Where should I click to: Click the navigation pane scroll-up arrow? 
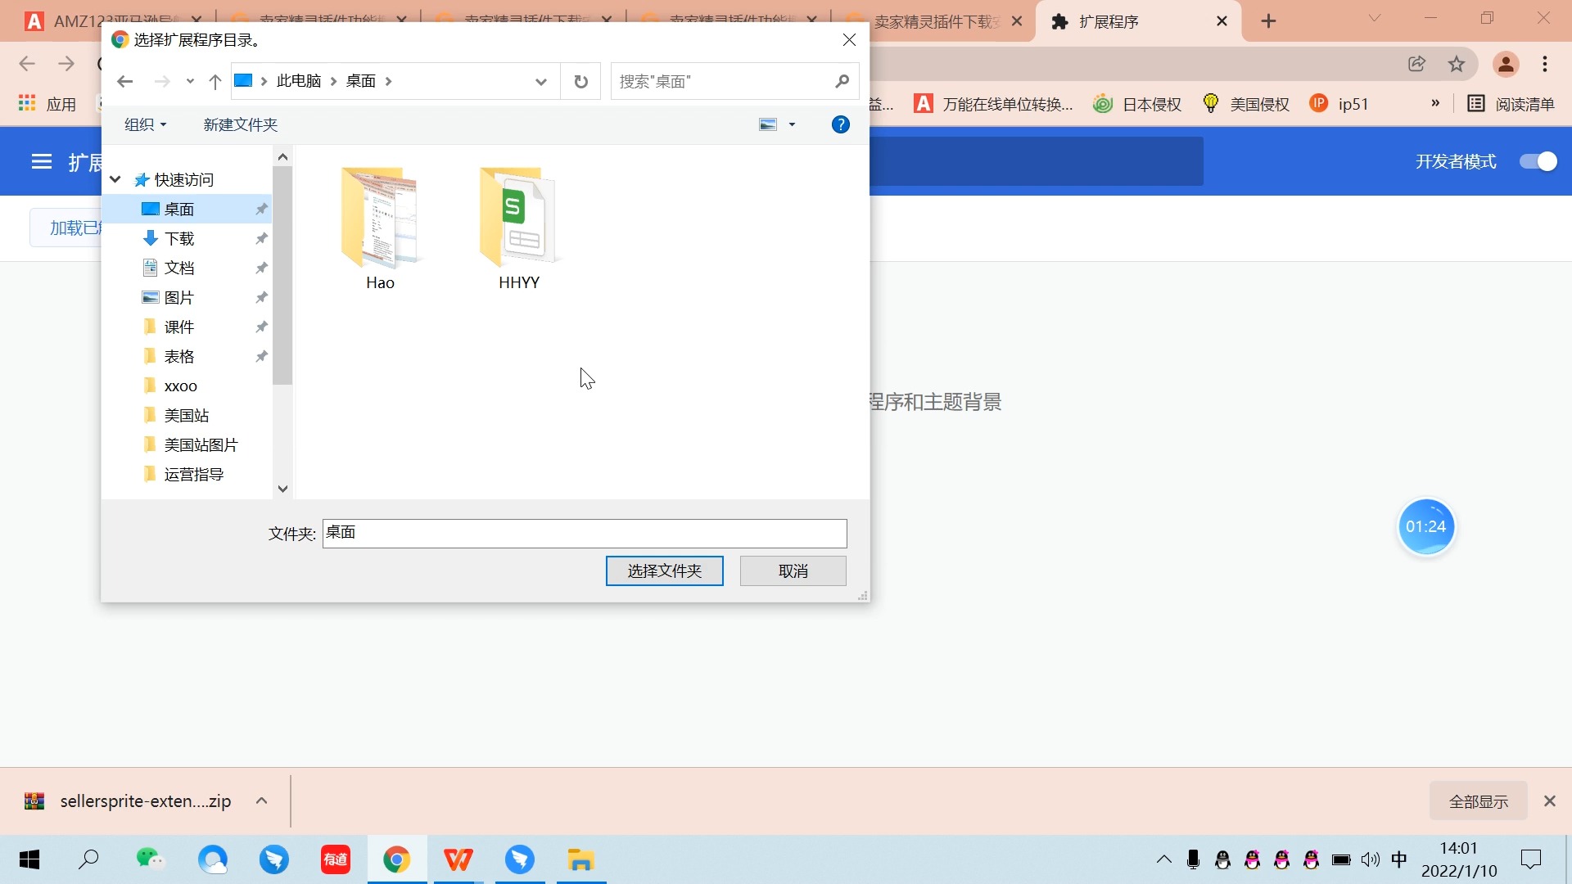pyautogui.click(x=282, y=156)
